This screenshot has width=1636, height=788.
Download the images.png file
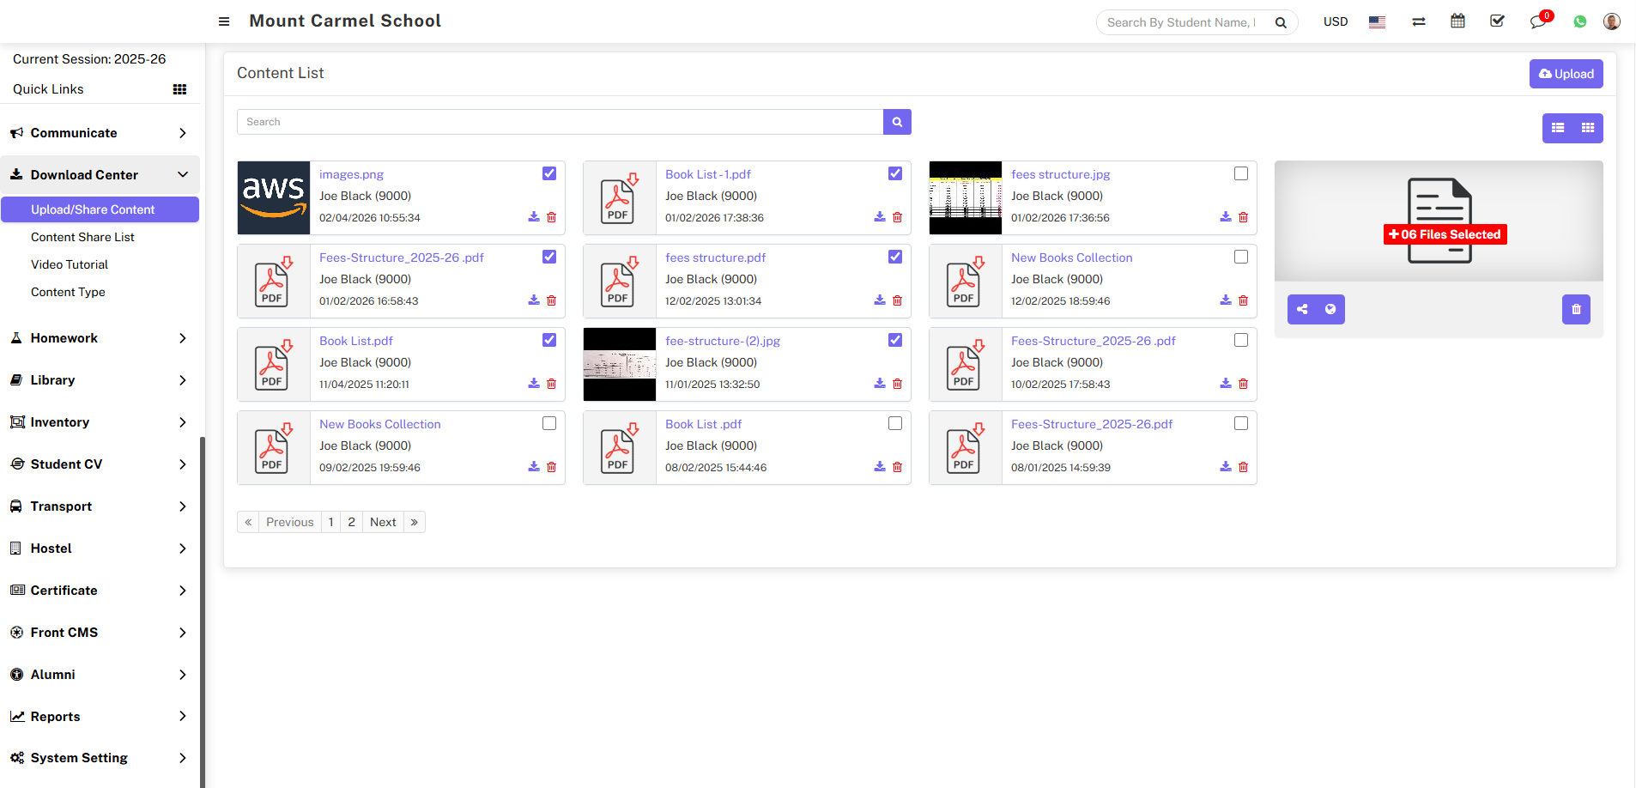[534, 217]
